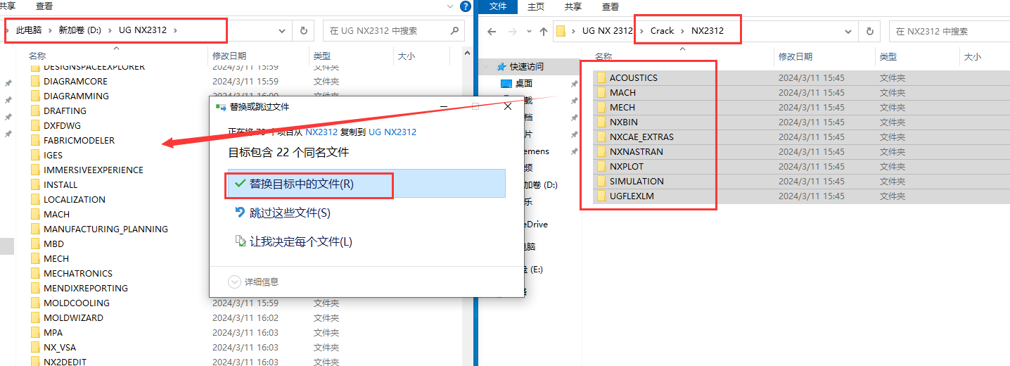Click the help question-mark icon in left window
Viewport: 1010px width, 366px height.
pyautogui.click(x=465, y=6)
